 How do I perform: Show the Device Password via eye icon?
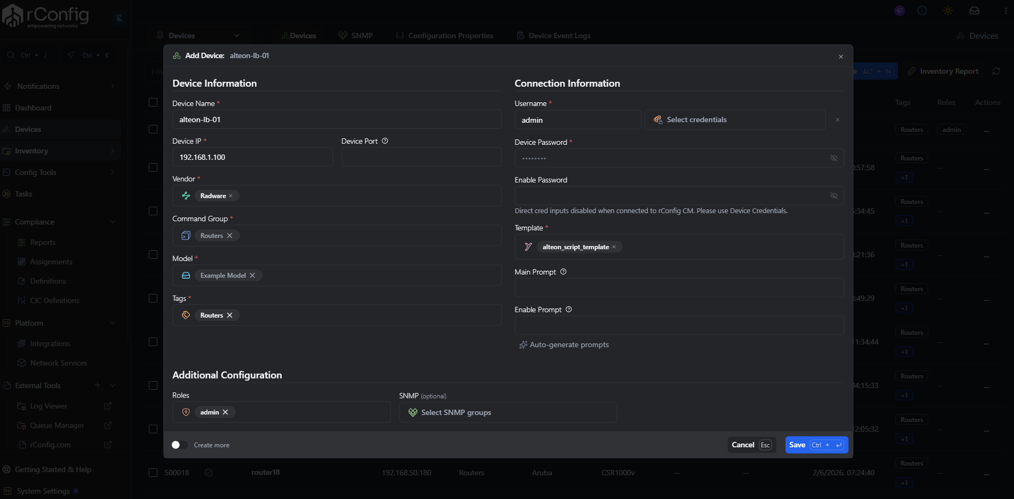pos(833,158)
